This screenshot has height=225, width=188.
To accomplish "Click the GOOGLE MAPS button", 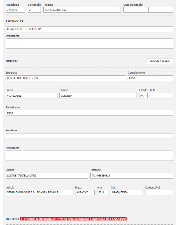I will (x=160, y=61).
